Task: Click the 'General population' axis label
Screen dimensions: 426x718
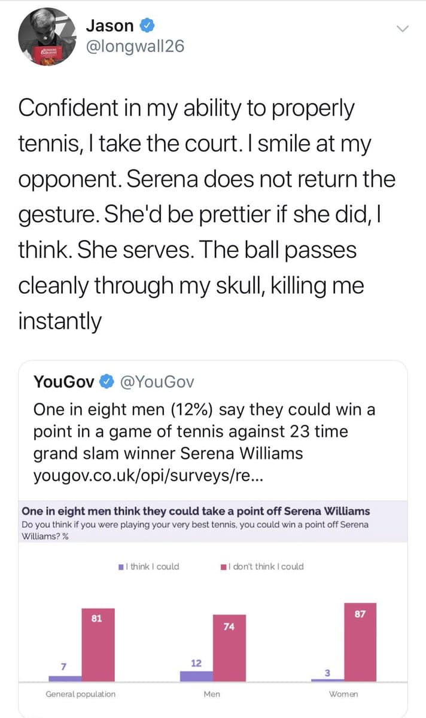Action: pyautogui.click(x=81, y=694)
